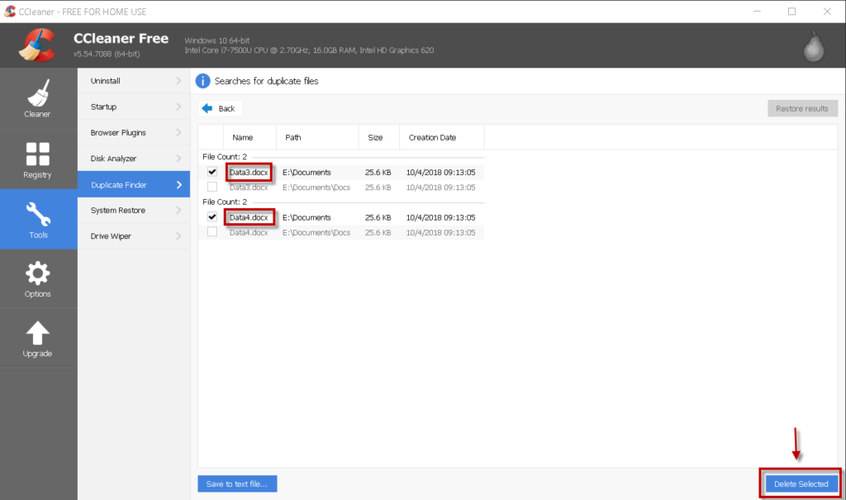This screenshot has height=500, width=846.
Task: Expand the Startup chevron
Action: click(x=178, y=107)
